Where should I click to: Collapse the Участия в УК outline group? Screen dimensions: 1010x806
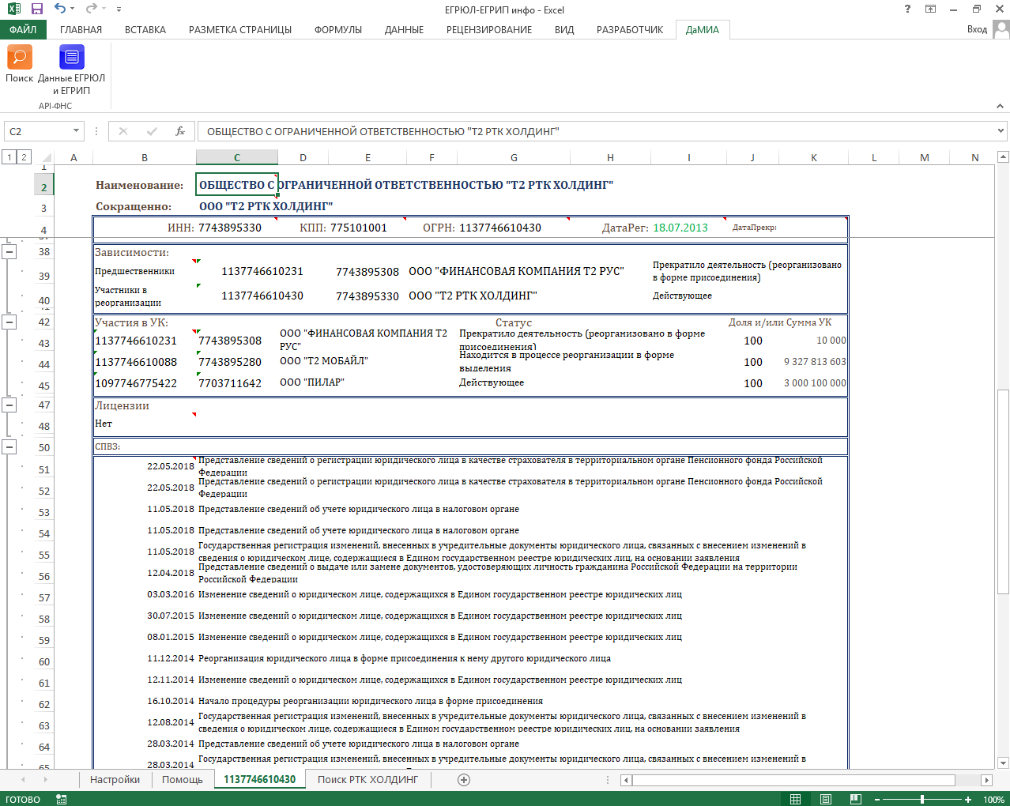point(9,322)
